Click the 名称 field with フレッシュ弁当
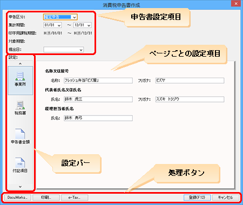Screen dimensions: 243x205 98,80
